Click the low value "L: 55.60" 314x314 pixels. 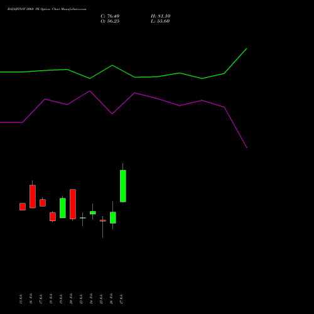tap(160, 21)
